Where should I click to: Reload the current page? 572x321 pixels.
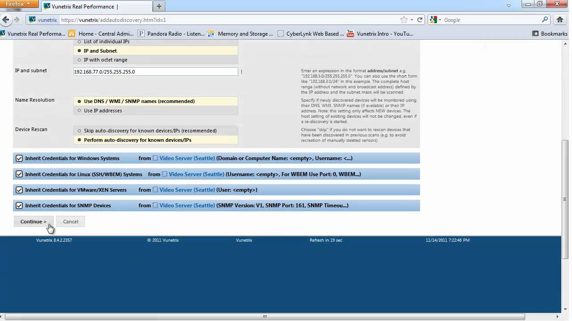click(420, 20)
